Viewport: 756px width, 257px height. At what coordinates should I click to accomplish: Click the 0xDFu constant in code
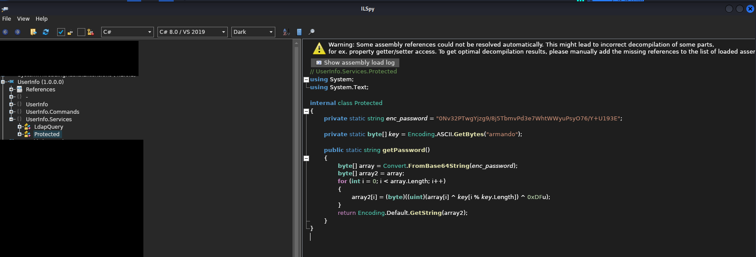coord(537,197)
